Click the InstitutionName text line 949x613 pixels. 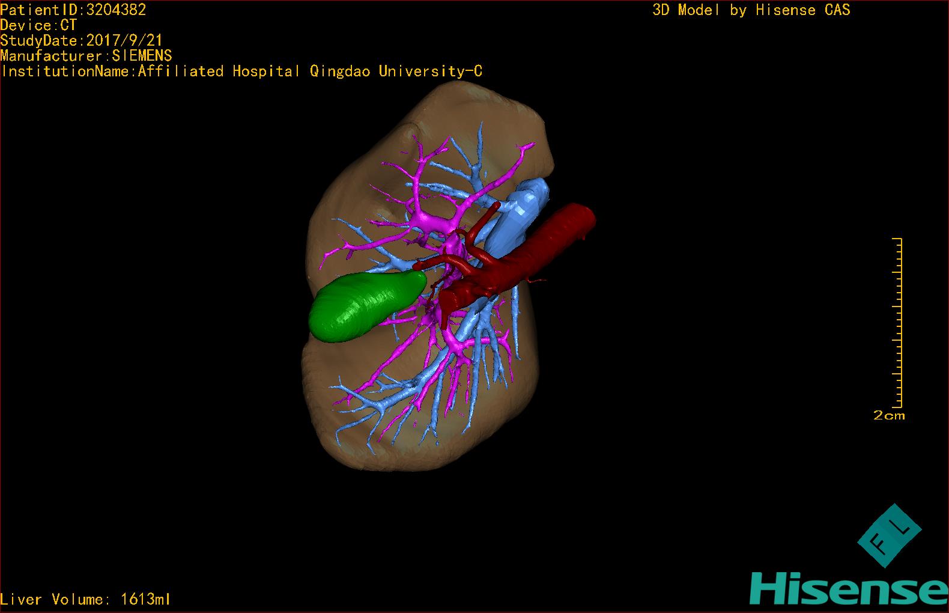(241, 72)
